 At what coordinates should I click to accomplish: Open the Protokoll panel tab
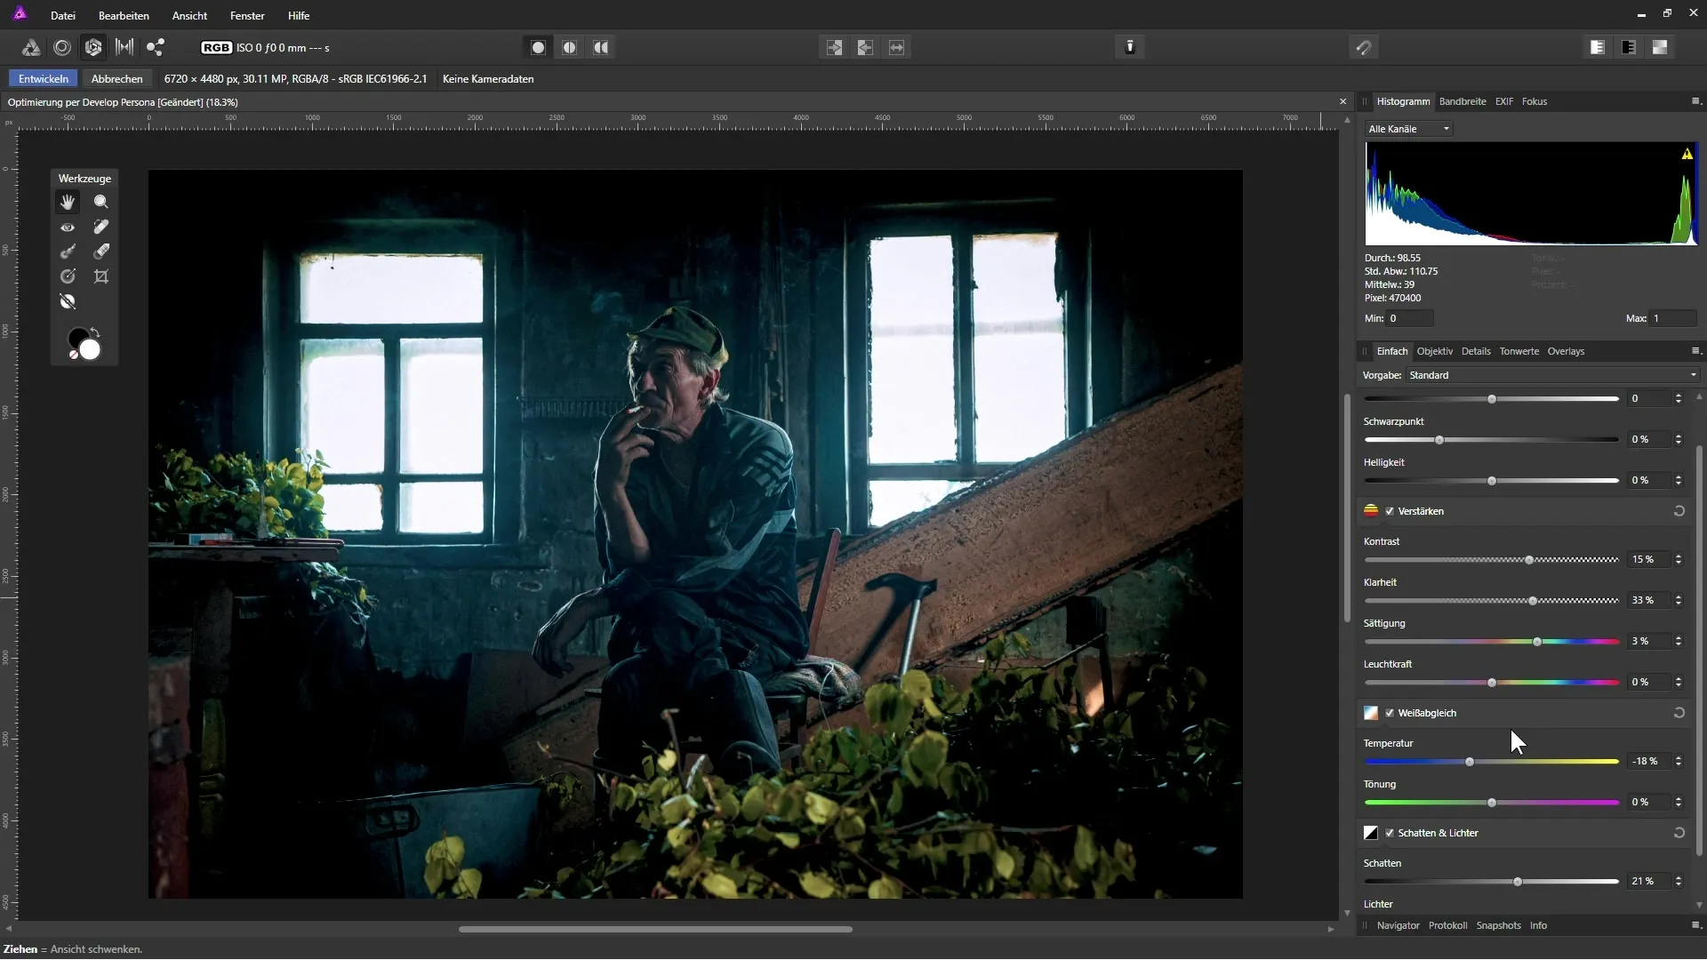pyautogui.click(x=1447, y=925)
